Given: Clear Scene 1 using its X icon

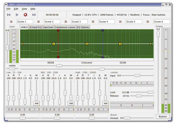Looking at the screenshot, I should point(11,22).
